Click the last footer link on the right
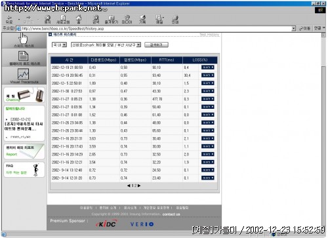The height and width of the screenshot is (238, 328). [182, 208]
